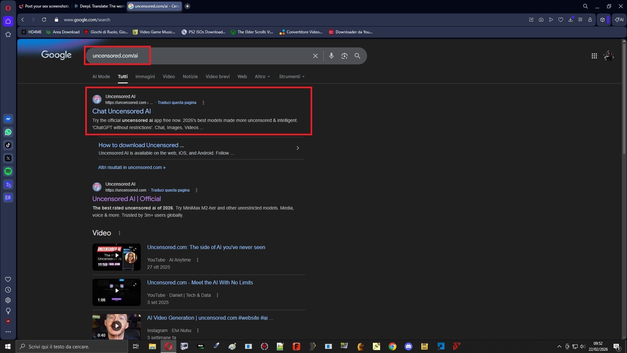Open the Meet the AI With No Limits video

click(200, 282)
